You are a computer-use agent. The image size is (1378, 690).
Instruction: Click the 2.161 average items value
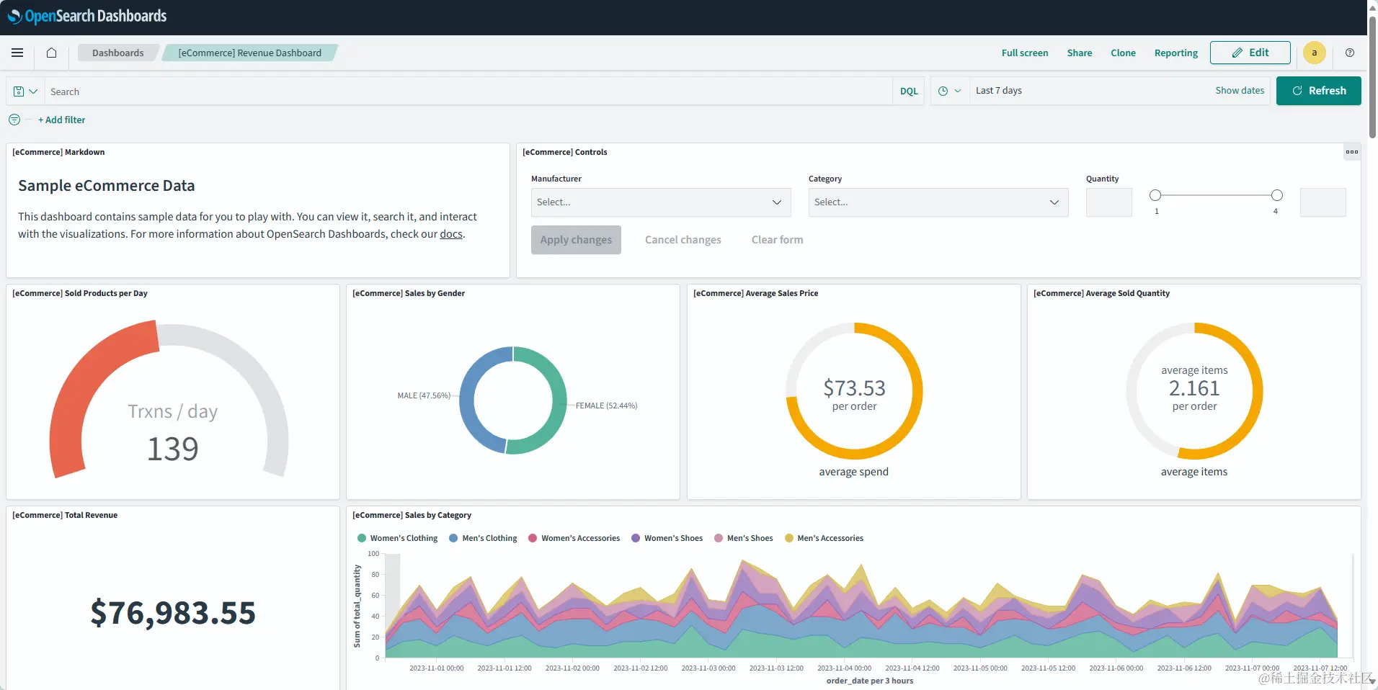tap(1194, 388)
